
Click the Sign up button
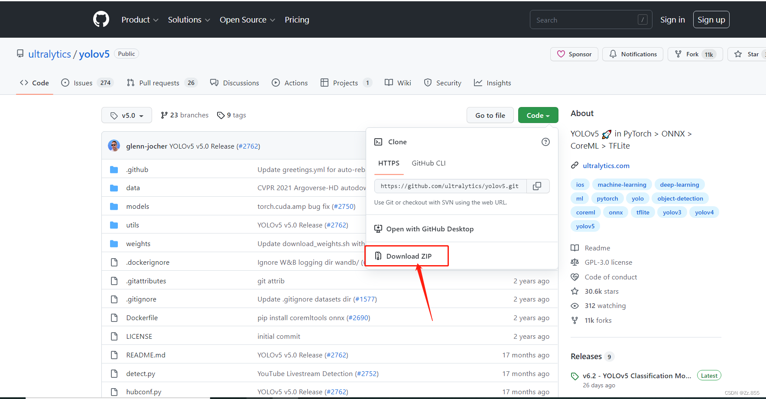pos(711,19)
